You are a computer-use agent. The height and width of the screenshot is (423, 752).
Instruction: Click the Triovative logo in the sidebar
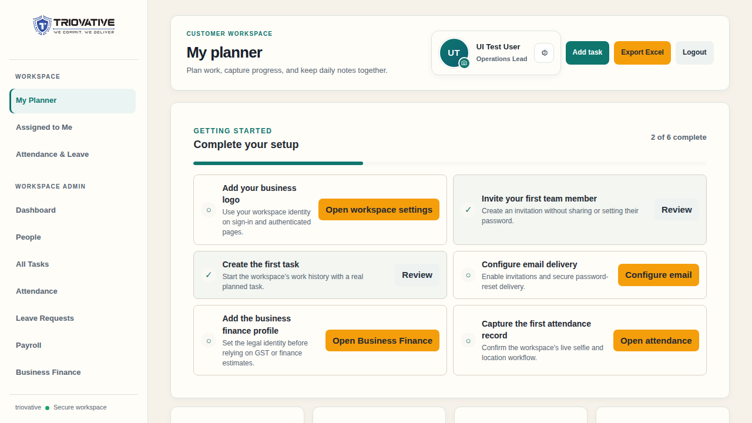tap(73, 25)
